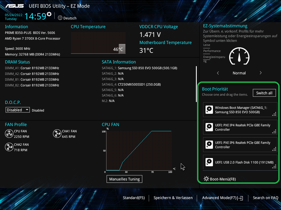281x210 pixels.
Task: Click SATA6G_4 CT250MX500SSD1 entry
Action: coord(131,84)
